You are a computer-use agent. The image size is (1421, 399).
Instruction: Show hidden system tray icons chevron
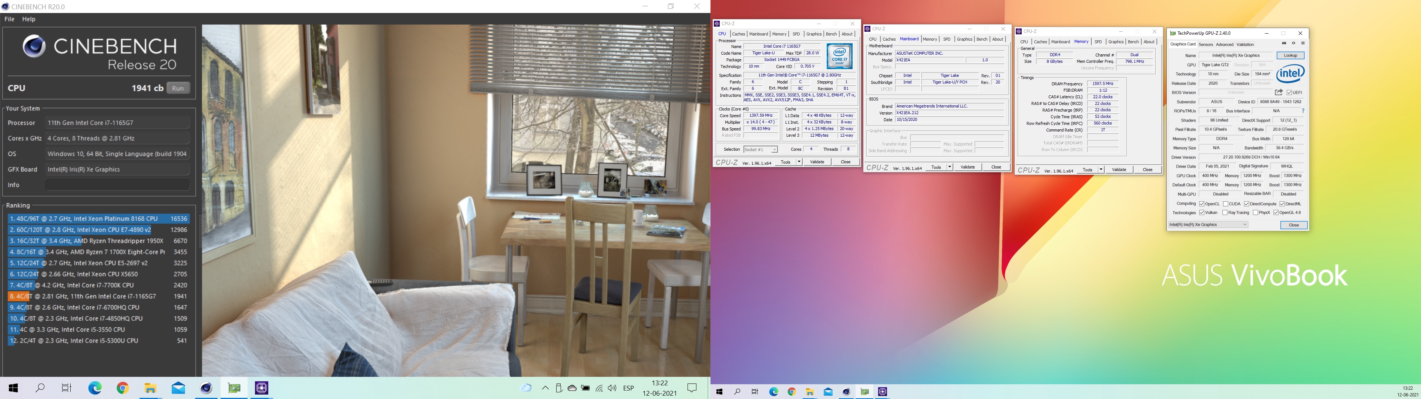click(545, 388)
